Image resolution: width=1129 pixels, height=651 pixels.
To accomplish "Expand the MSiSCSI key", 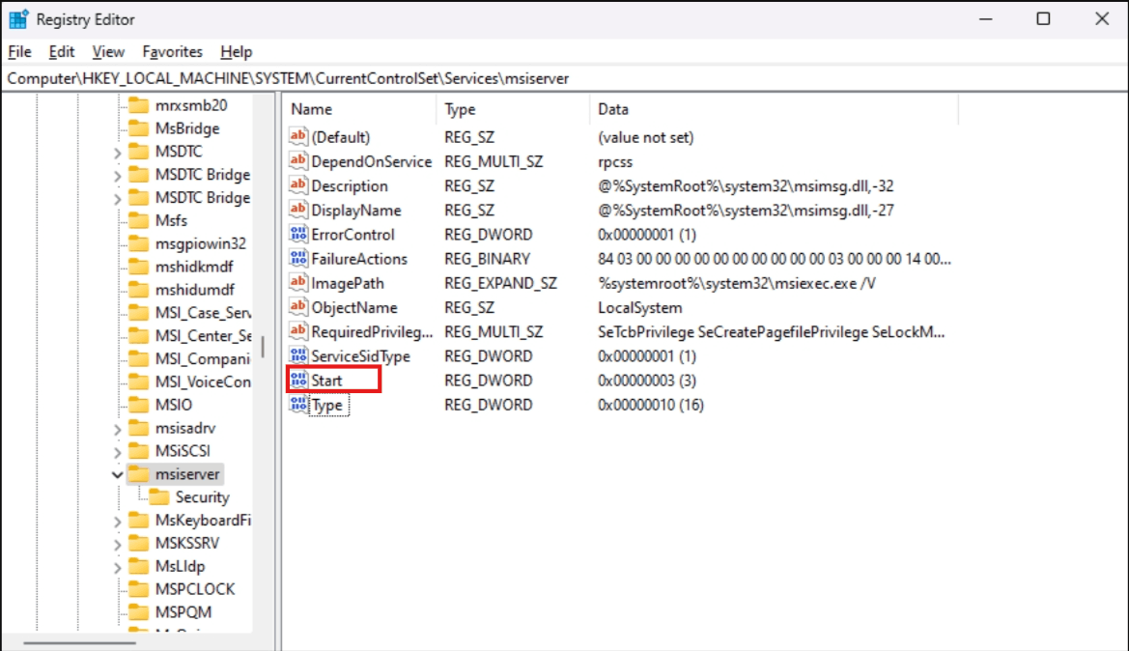I will [x=118, y=451].
